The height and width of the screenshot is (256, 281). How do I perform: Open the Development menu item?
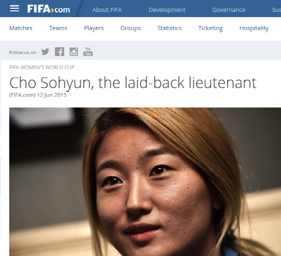point(167,10)
